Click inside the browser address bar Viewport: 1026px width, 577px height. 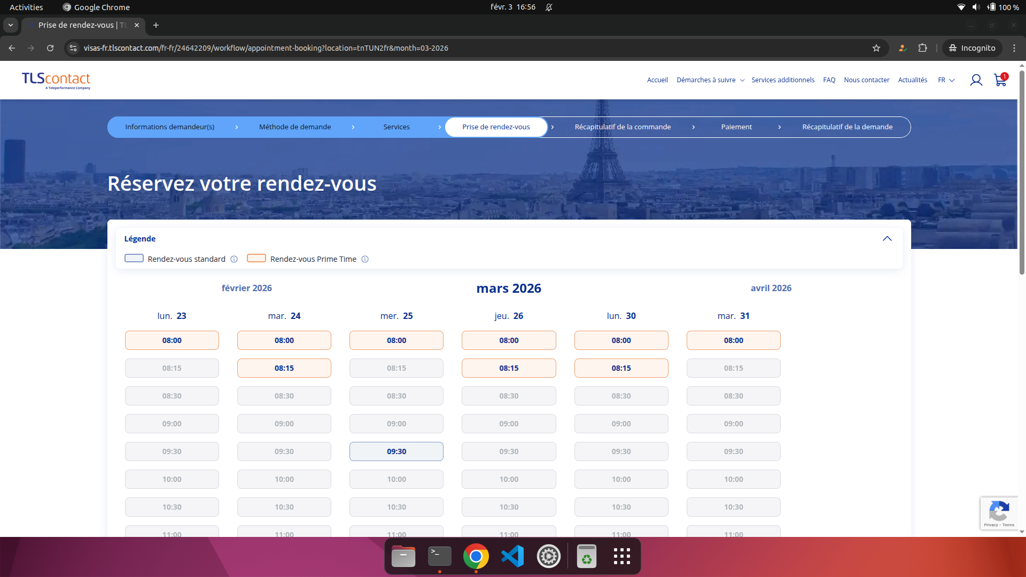321,48
